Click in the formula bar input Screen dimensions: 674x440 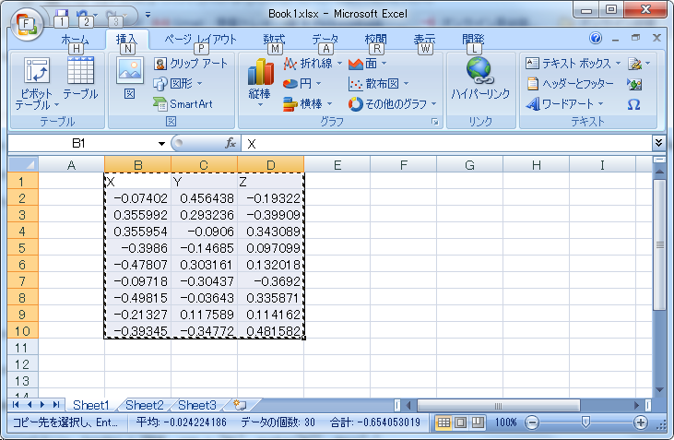point(447,143)
